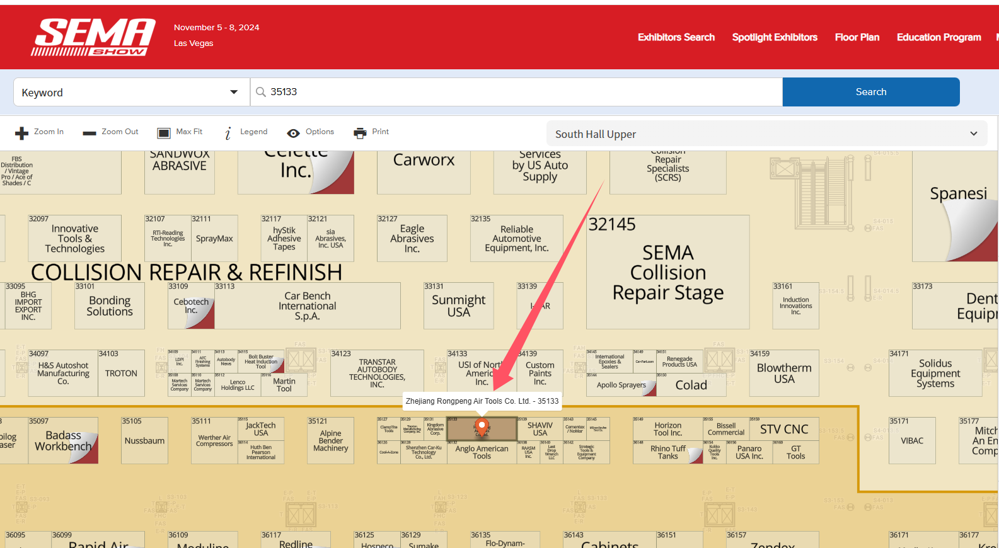999x548 pixels.
Task: Click the Zoom In plus icon
Action: pos(22,133)
